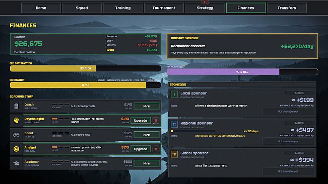Hire the Academy staff

[x=147, y=163]
